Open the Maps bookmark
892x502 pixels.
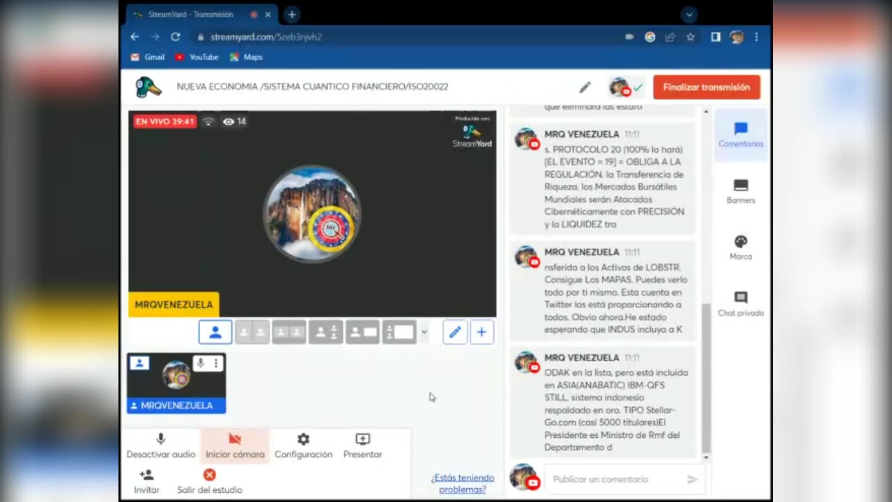(246, 57)
